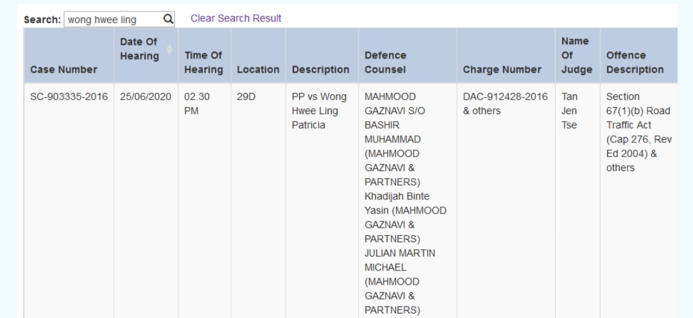The height and width of the screenshot is (318, 693).
Task: Select charge number DAC-912428-2016 & others
Action: pyautogui.click(x=505, y=104)
